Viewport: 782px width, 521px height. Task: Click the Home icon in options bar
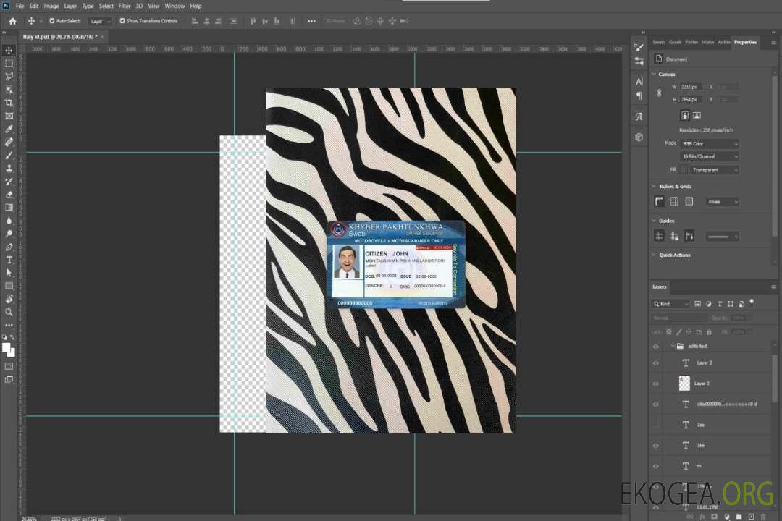pyautogui.click(x=12, y=21)
